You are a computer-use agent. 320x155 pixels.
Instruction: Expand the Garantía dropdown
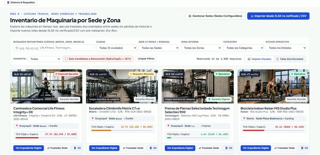[x=44, y=59]
